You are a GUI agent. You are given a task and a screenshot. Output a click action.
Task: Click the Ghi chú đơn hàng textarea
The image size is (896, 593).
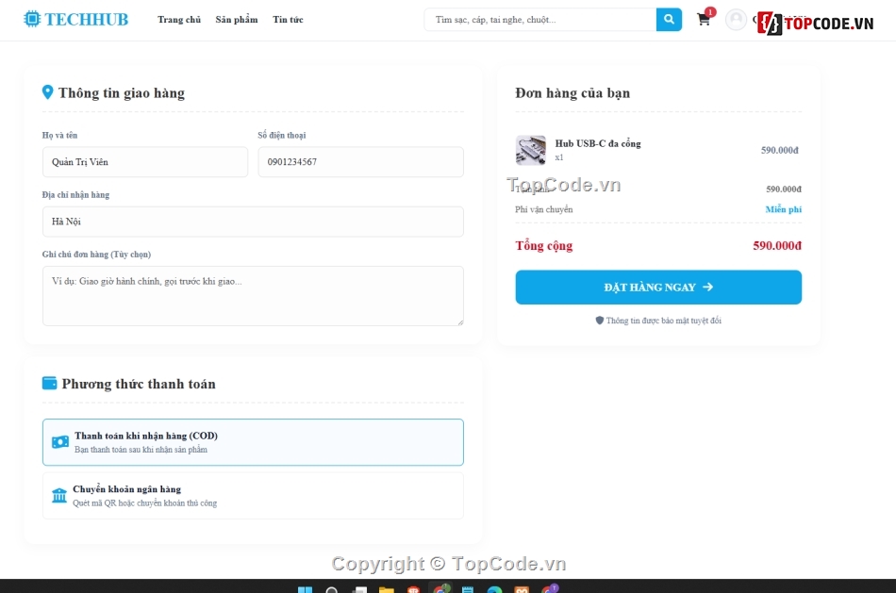click(x=253, y=296)
